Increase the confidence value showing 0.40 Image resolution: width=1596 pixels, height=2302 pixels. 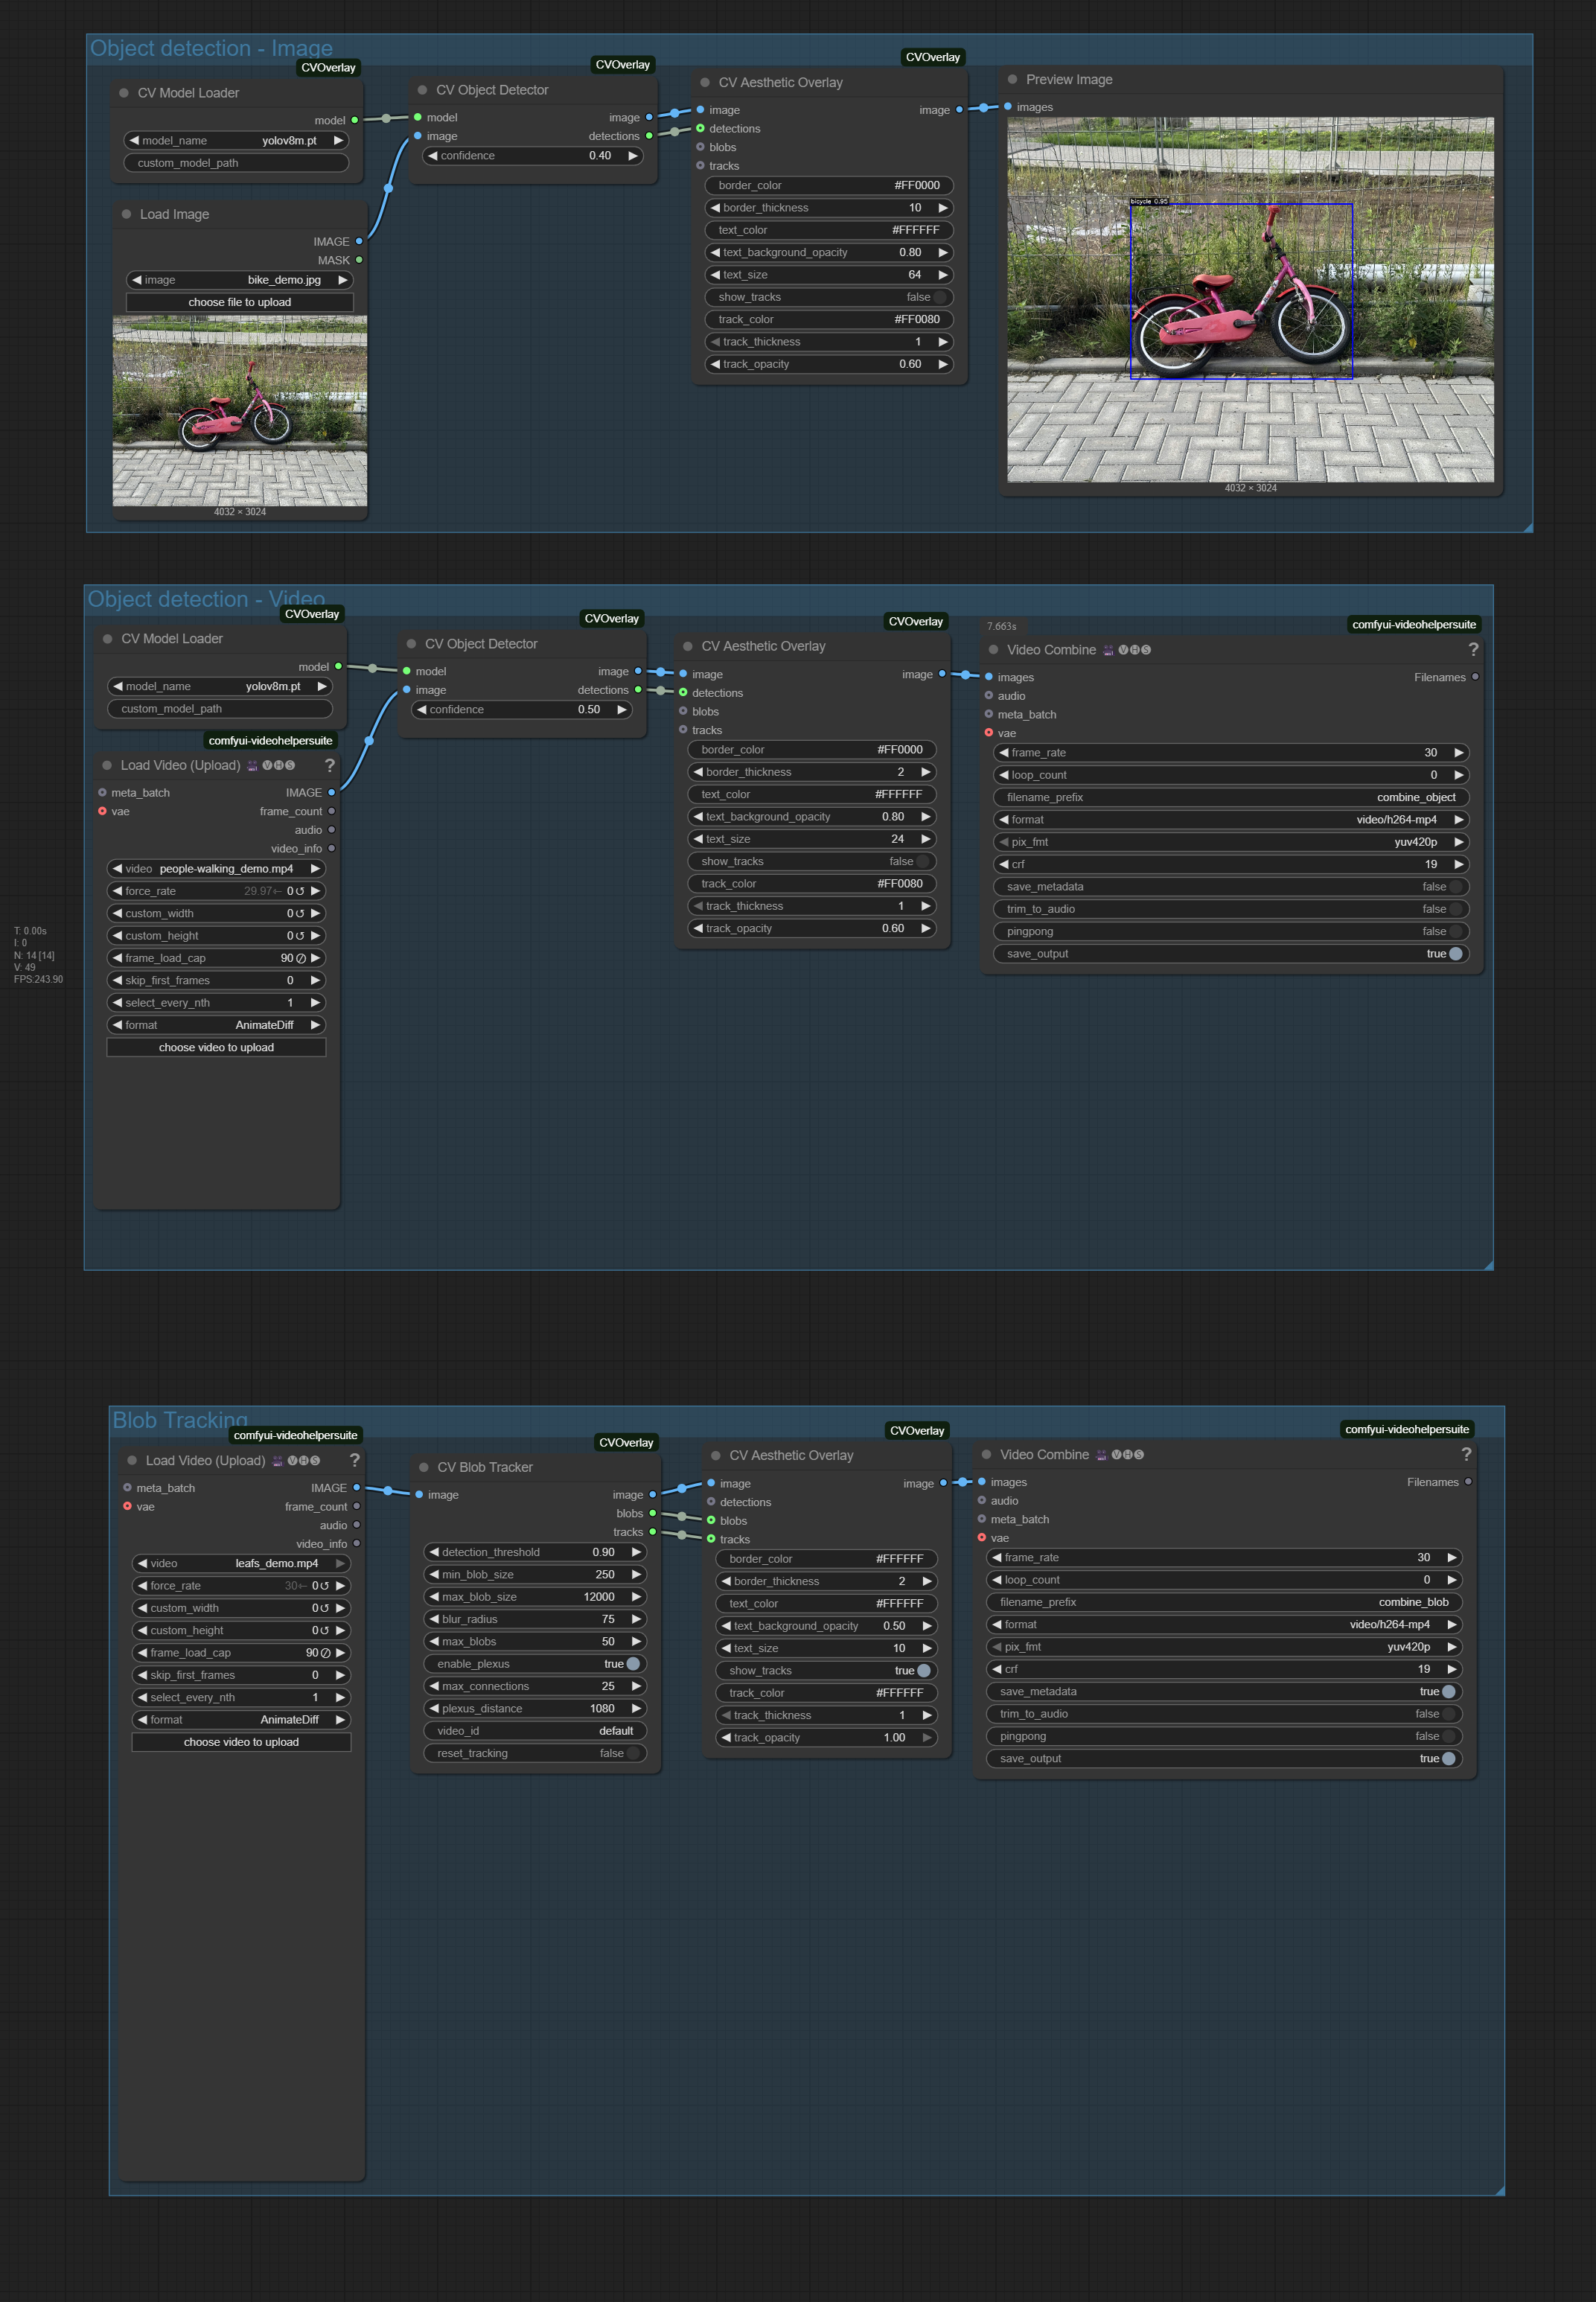tap(632, 156)
